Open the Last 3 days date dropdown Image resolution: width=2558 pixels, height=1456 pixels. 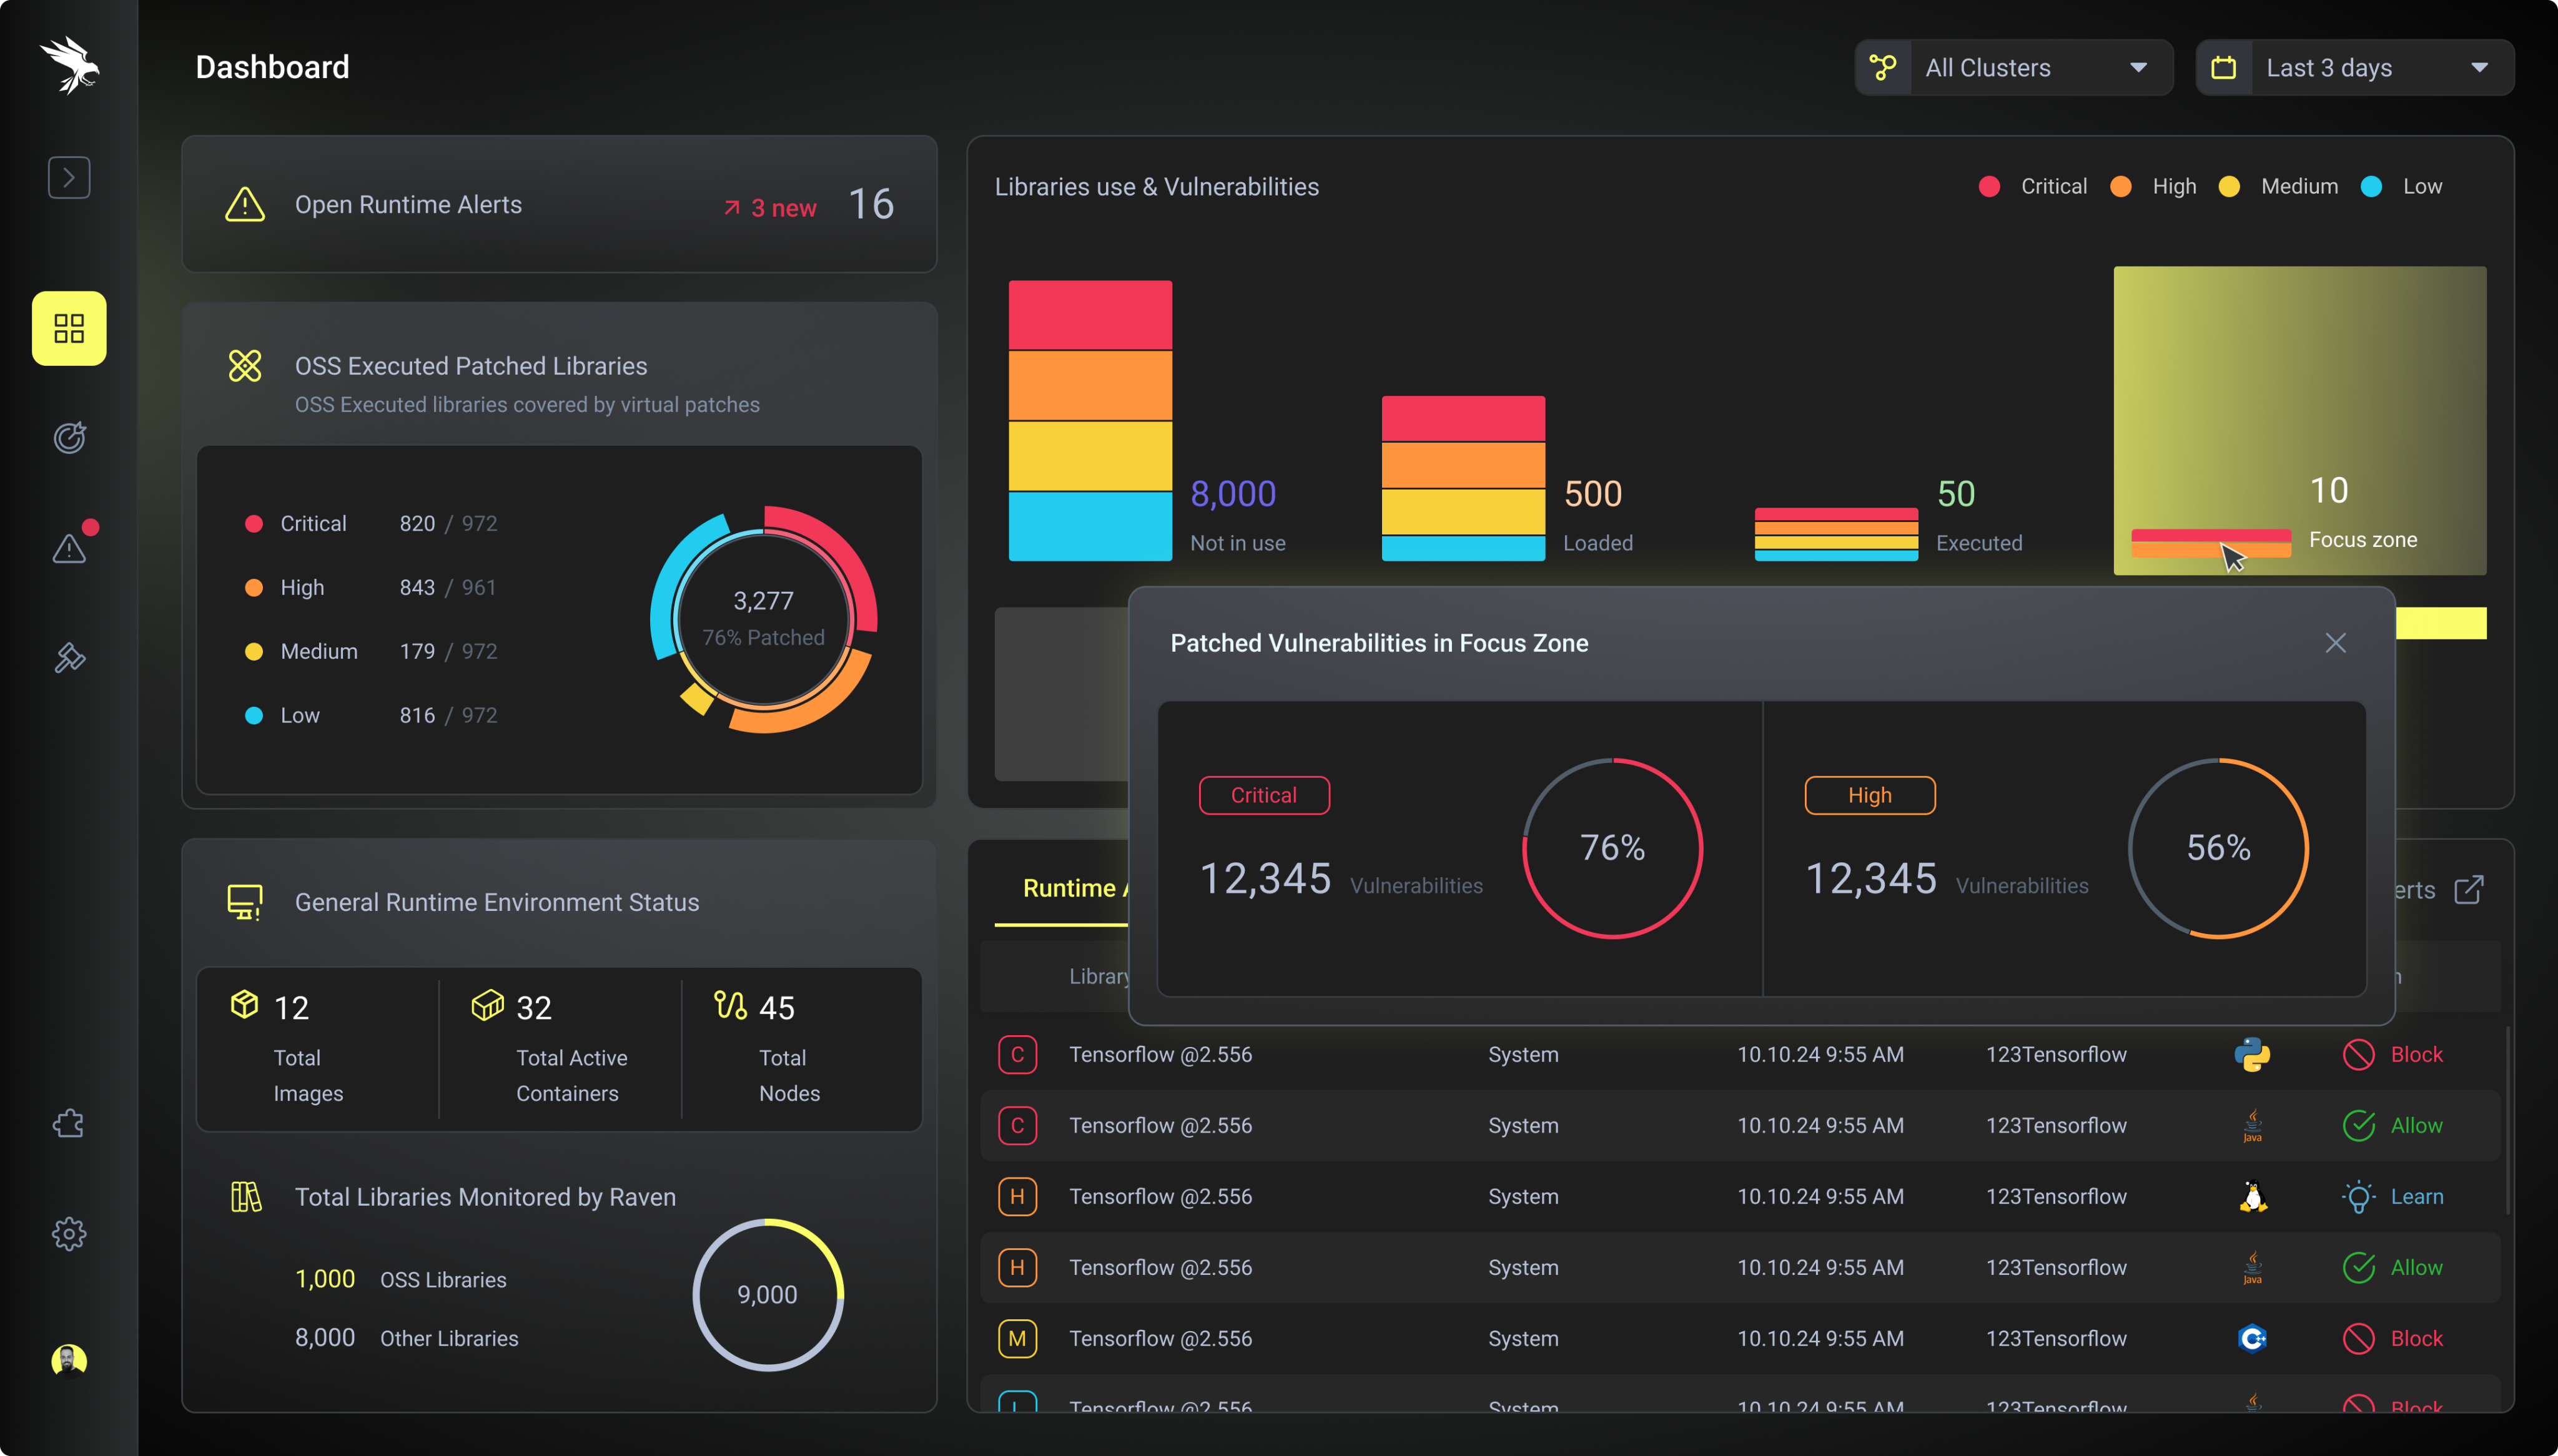point(2355,67)
